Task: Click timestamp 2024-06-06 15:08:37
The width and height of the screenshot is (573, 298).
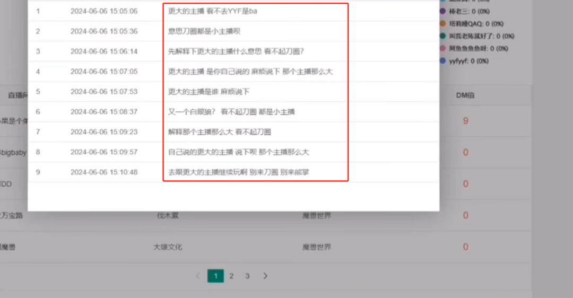Action: click(x=104, y=112)
